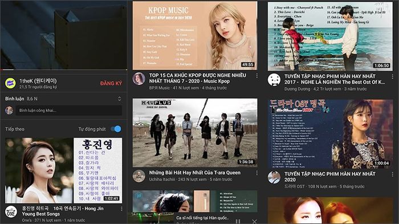
Task: Close the mini player with X
Action: (x=254, y=221)
